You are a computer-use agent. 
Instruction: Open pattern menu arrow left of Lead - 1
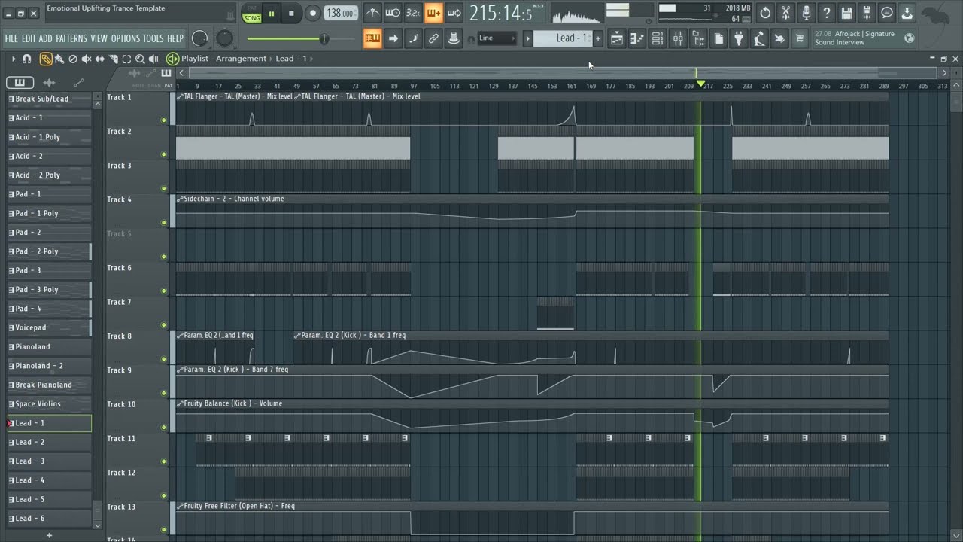[527, 38]
